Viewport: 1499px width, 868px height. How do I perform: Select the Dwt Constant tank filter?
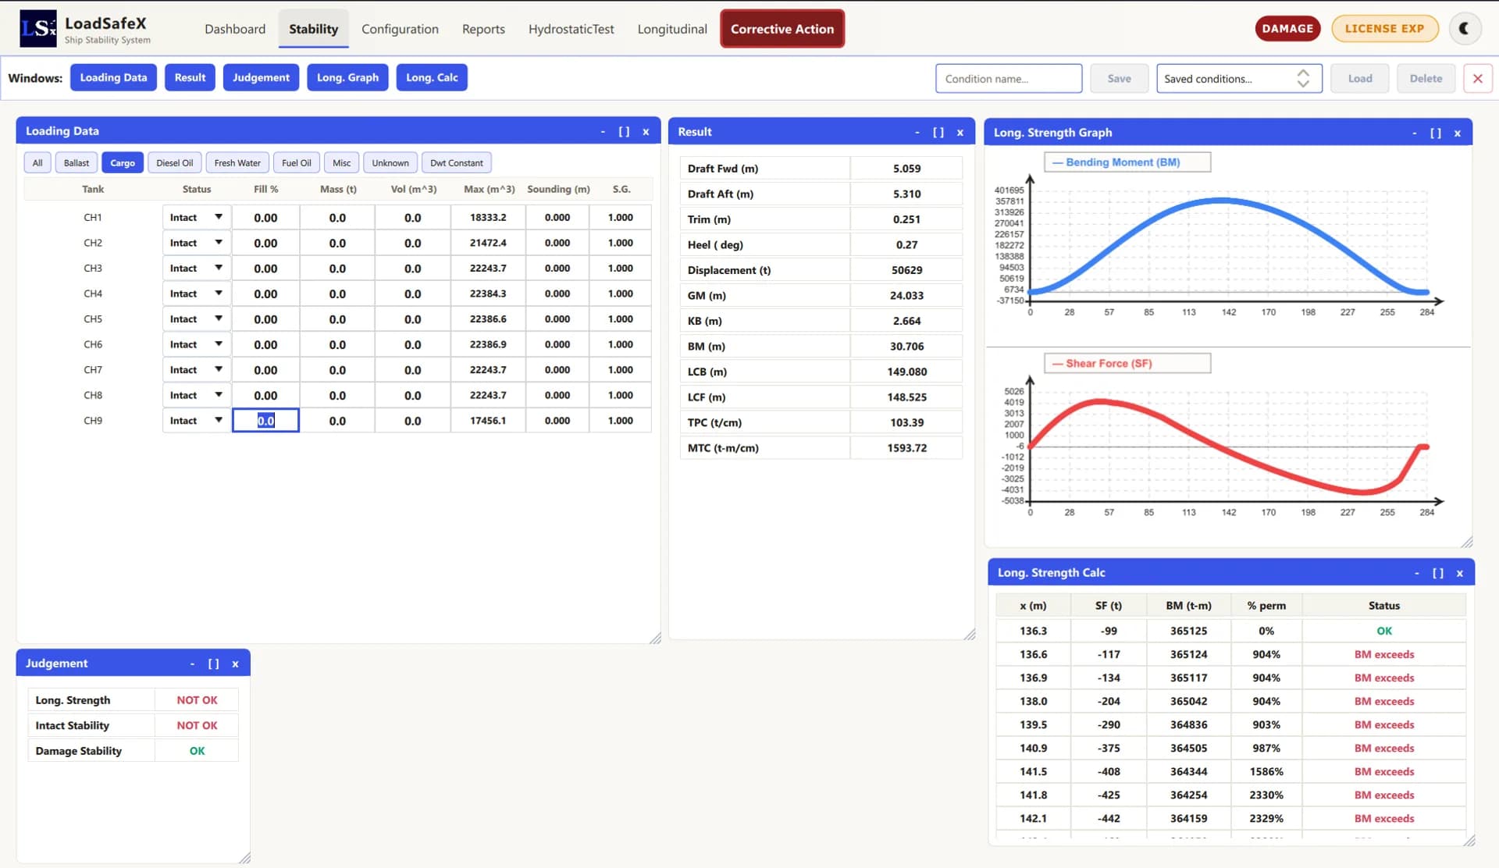457,162
